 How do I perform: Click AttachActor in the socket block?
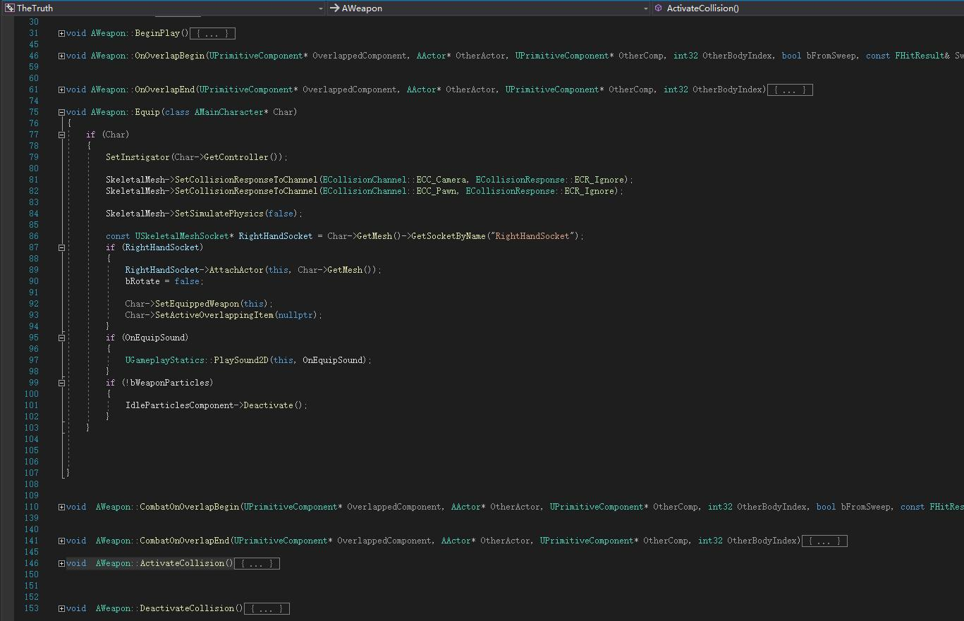coord(237,270)
